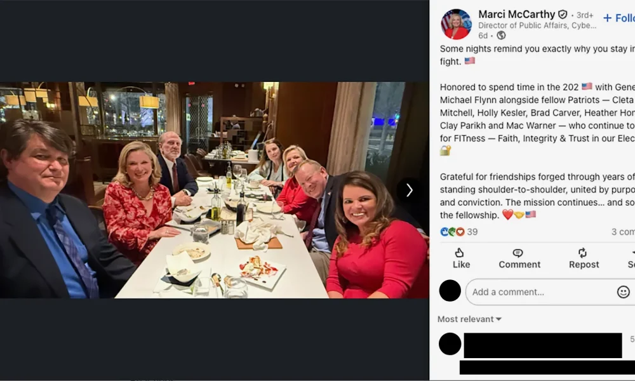
Task: Click the globe visibility icon
Action: (x=501, y=36)
